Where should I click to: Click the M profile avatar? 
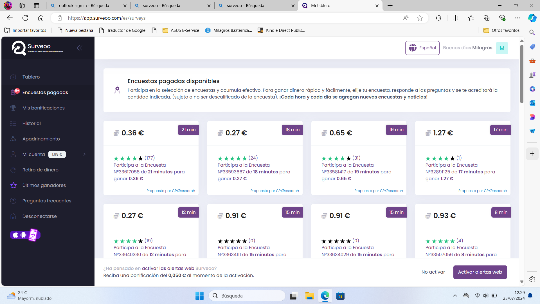pos(502,48)
